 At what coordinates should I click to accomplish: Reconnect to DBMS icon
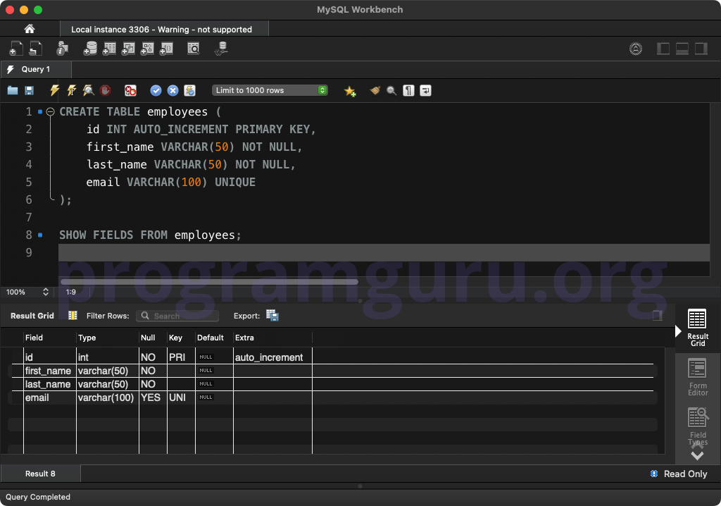click(x=221, y=49)
